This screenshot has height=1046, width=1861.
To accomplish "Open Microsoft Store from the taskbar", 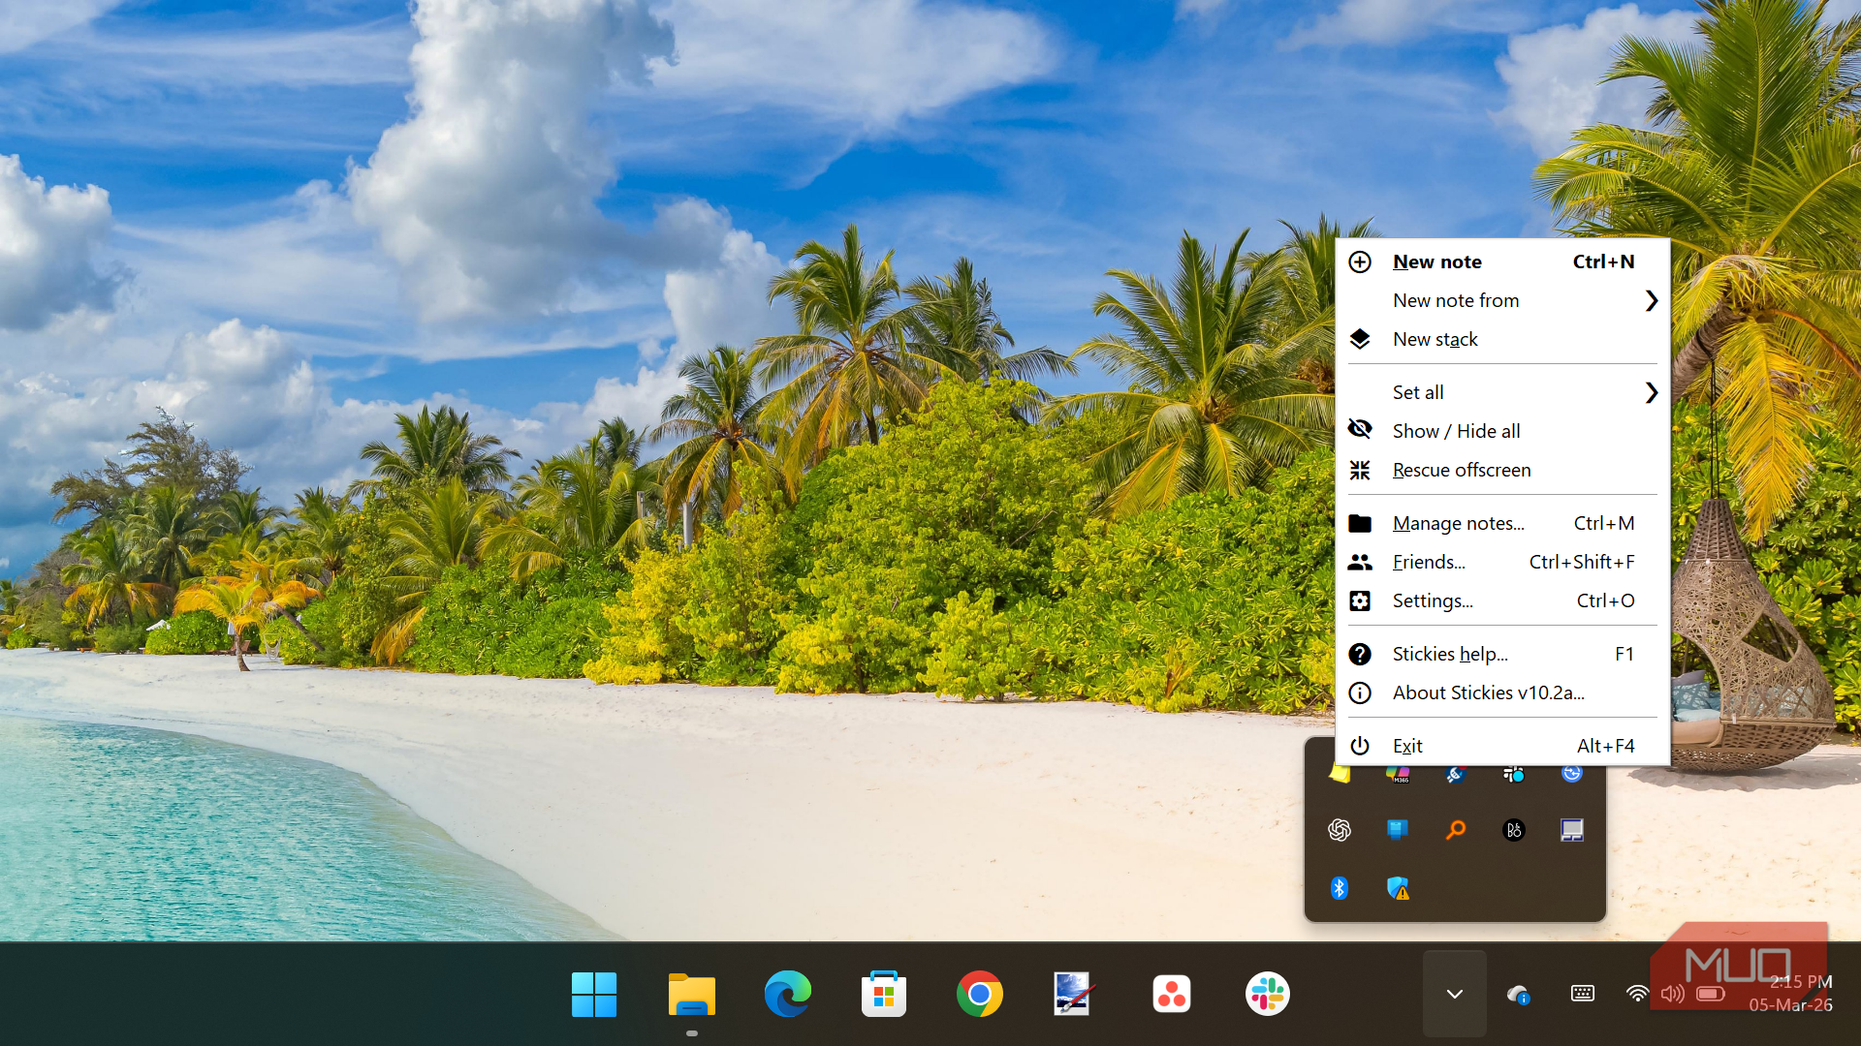I will click(884, 995).
